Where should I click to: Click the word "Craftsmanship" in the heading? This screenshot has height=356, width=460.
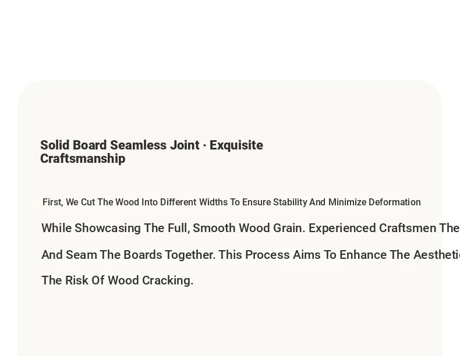(83, 159)
